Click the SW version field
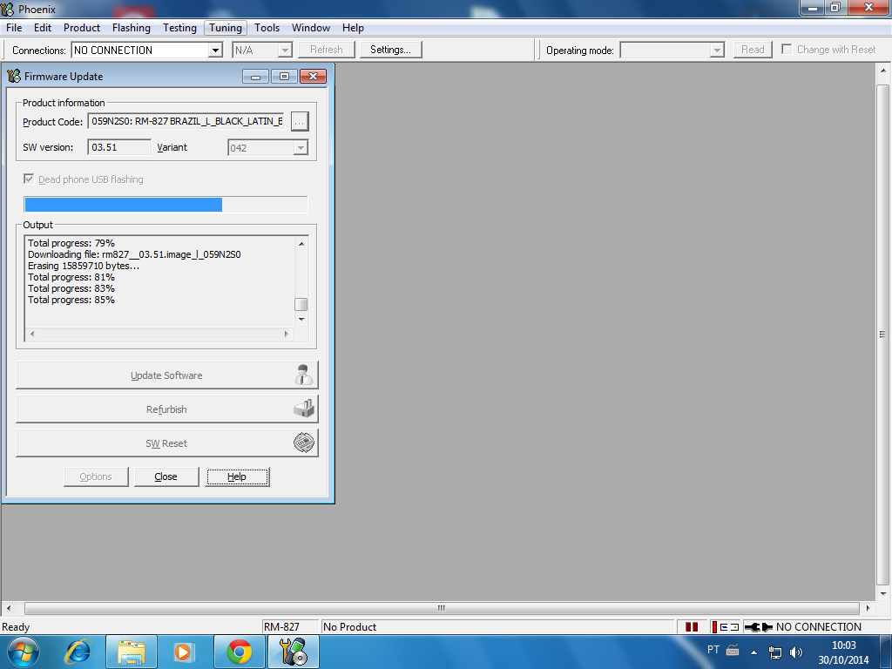892x669 pixels. coord(119,147)
